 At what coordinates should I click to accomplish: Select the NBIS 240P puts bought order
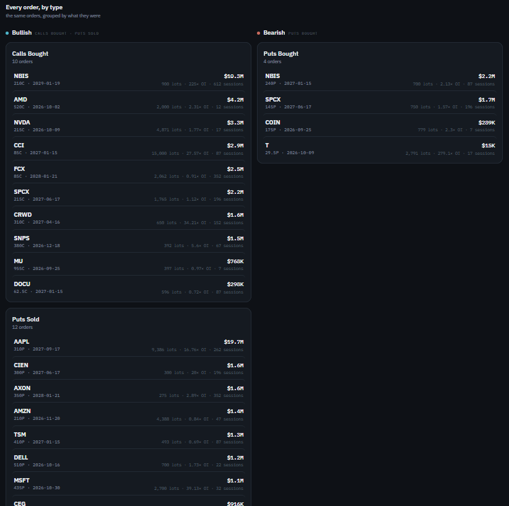coord(380,79)
